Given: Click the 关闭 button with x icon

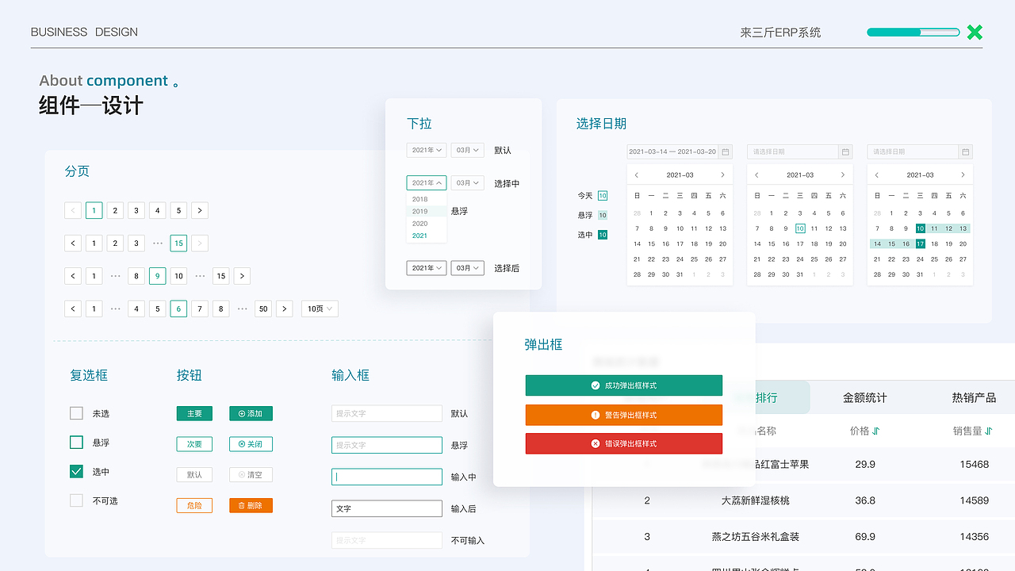Looking at the screenshot, I should [x=251, y=444].
